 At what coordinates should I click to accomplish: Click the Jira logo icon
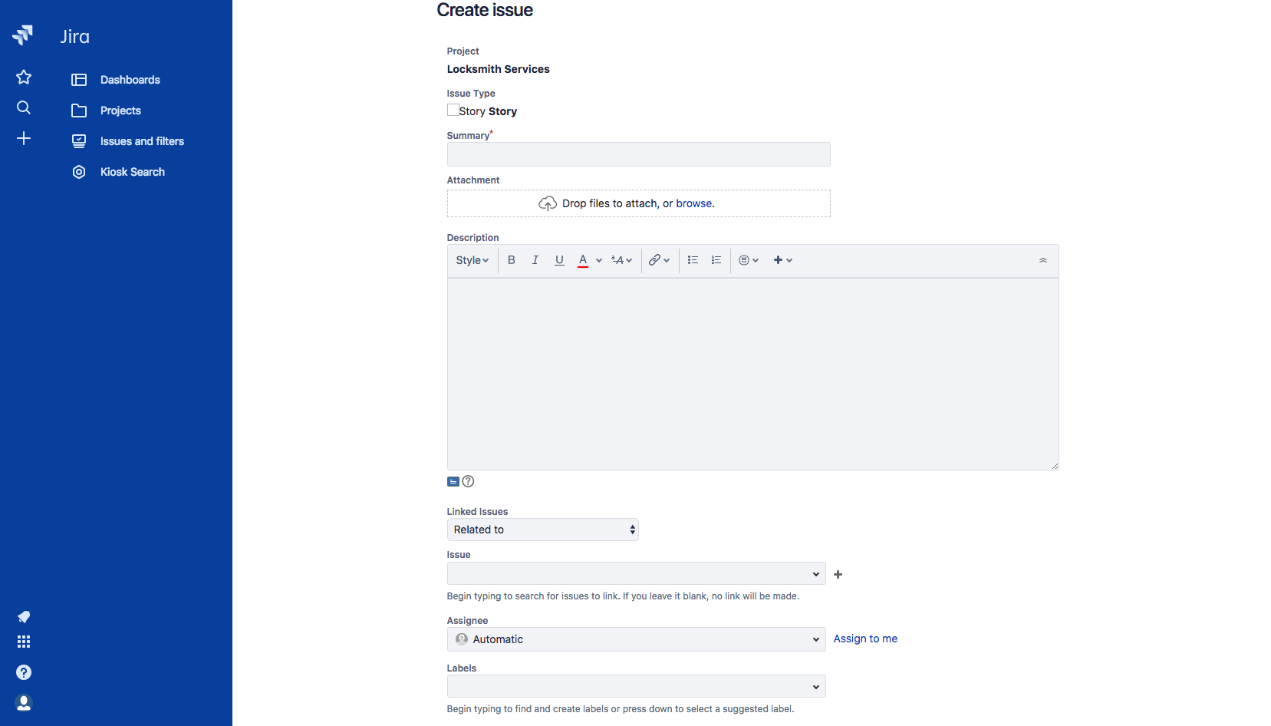[23, 35]
